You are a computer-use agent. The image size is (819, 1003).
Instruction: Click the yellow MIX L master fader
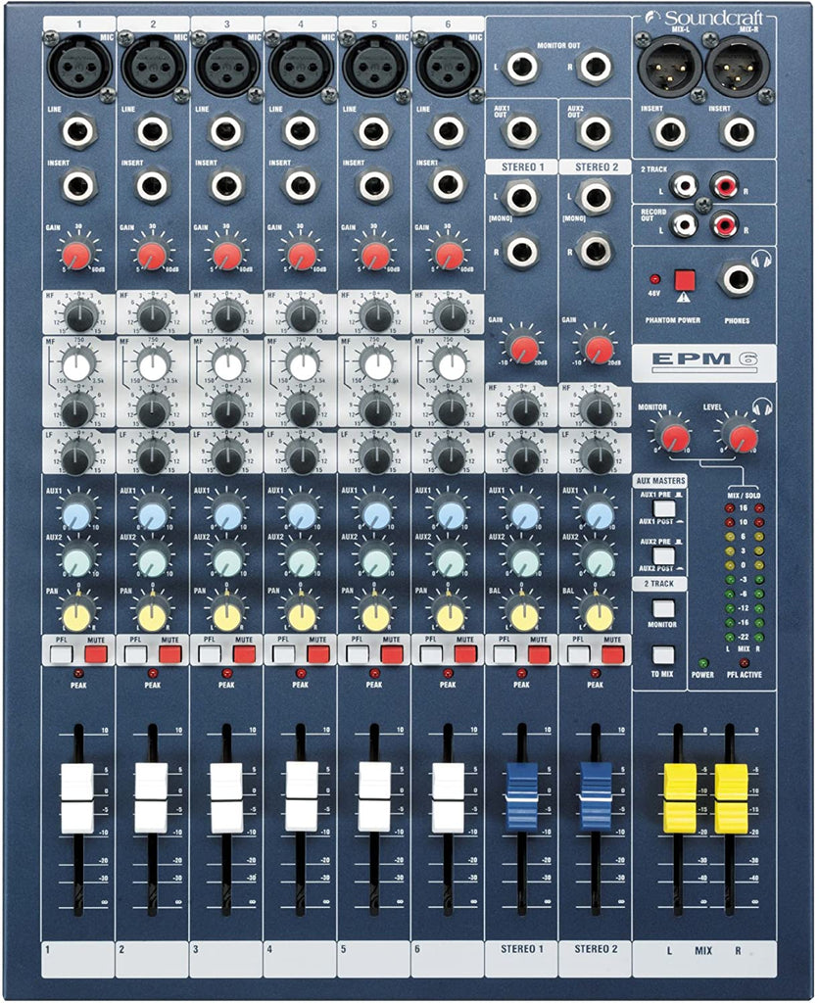click(x=680, y=797)
